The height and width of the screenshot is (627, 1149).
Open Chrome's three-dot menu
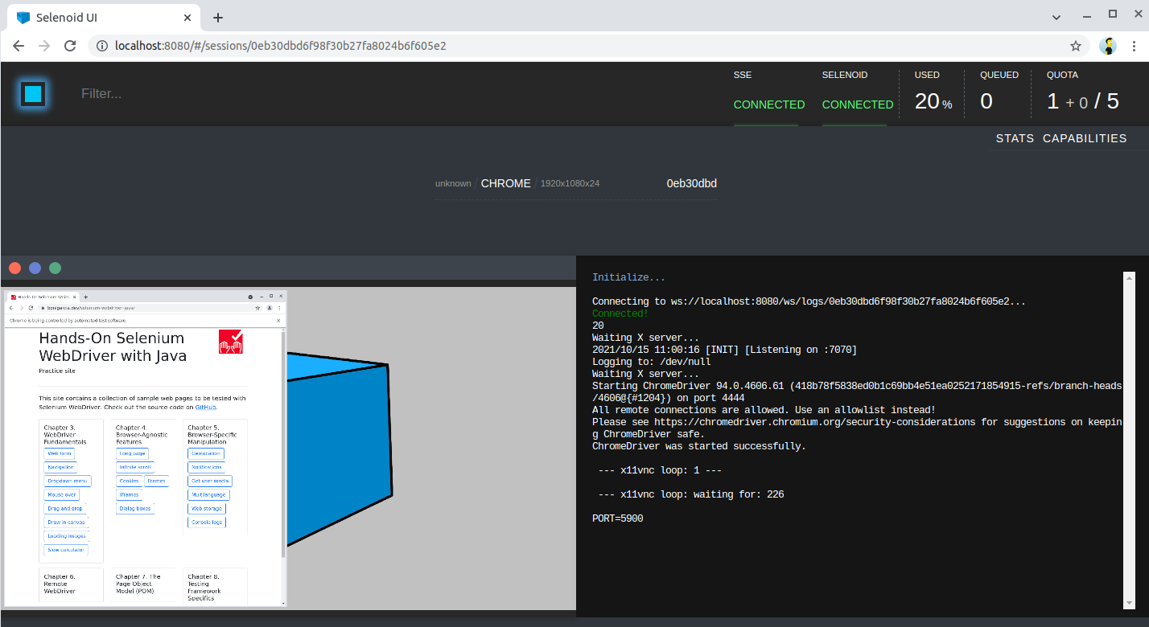tap(1135, 46)
